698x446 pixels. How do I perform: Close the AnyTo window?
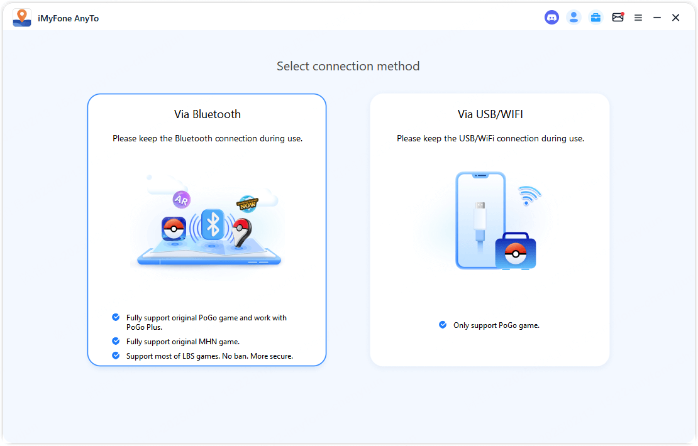tap(676, 18)
